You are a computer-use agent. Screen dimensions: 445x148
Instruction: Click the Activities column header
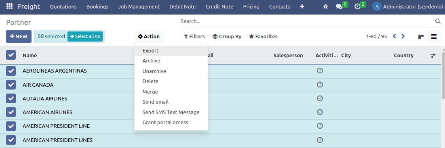pos(327,56)
